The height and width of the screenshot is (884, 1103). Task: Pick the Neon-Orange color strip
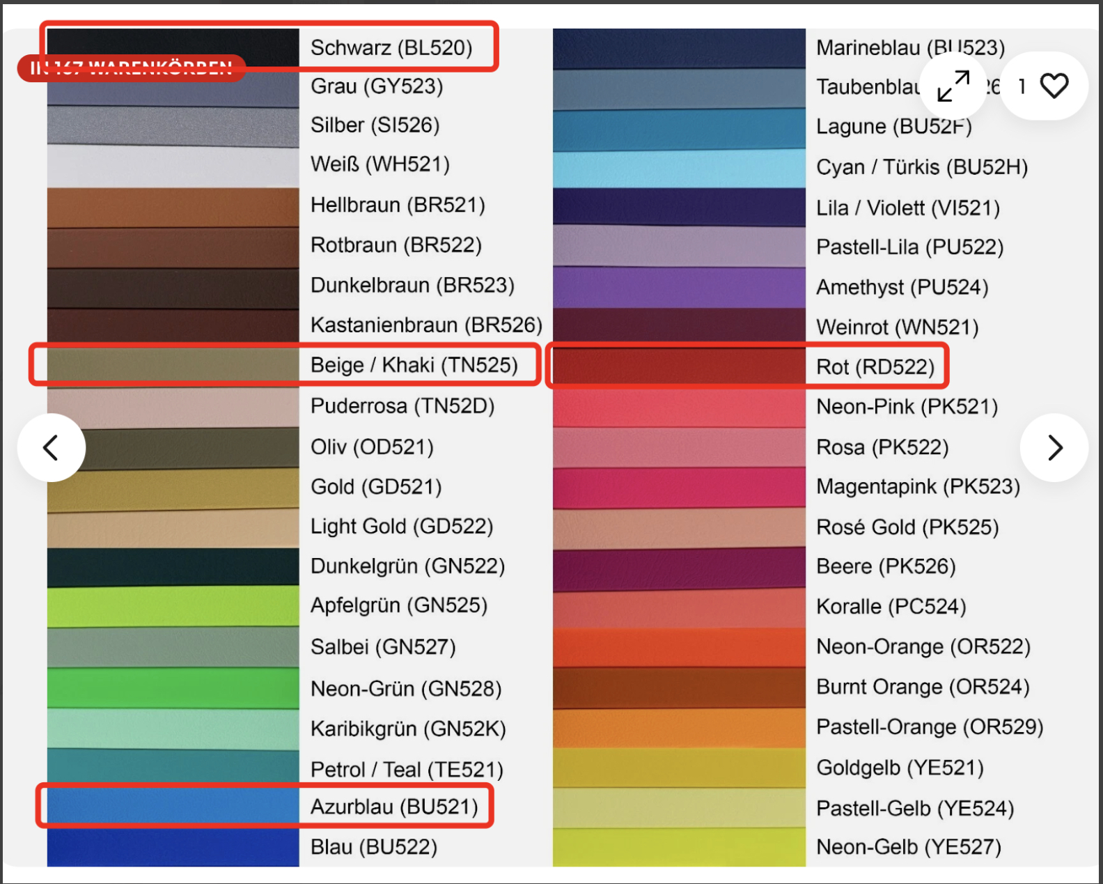[679, 647]
